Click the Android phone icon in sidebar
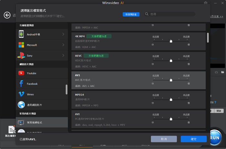Image resolution: width=226 pixels, height=149 pixels. tap(21, 34)
